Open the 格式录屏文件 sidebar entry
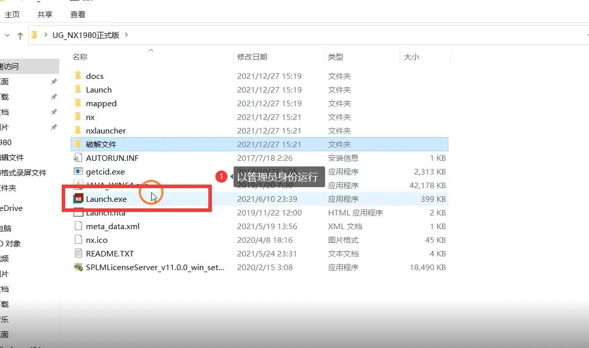This screenshot has height=348, width=589. pos(23,173)
